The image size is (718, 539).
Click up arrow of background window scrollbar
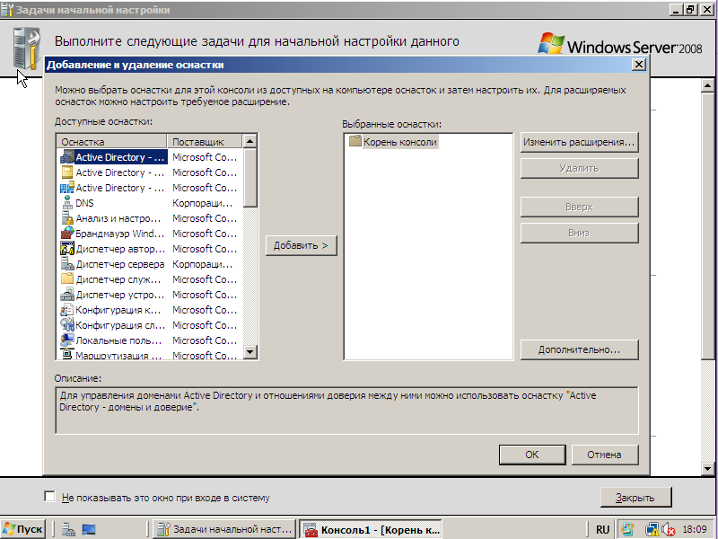point(707,85)
